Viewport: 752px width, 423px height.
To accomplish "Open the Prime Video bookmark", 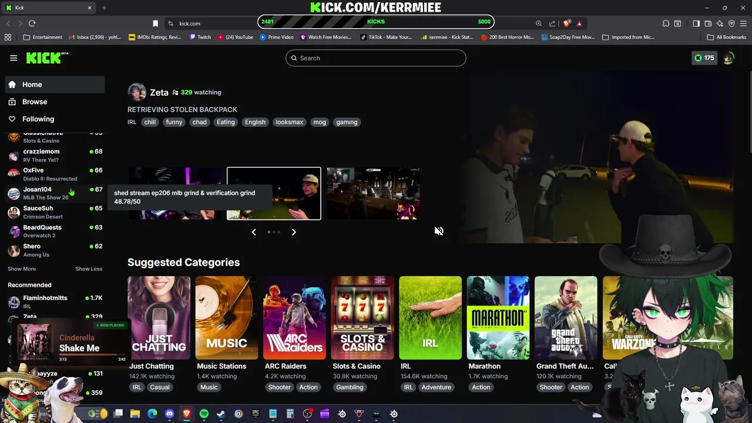I will (277, 37).
